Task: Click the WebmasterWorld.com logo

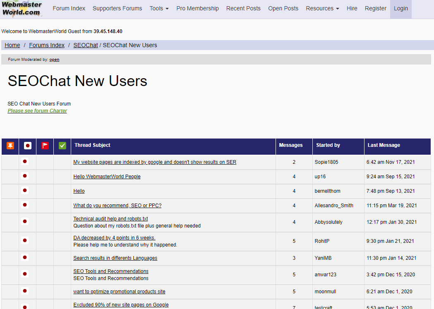Action: point(22,9)
